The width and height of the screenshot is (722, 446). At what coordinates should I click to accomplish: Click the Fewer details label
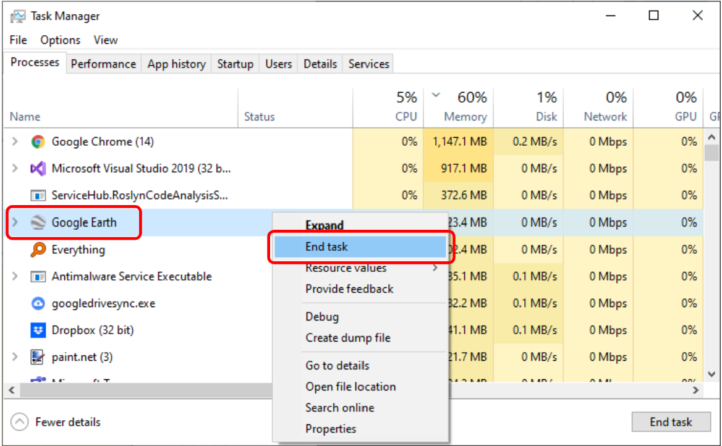(x=68, y=422)
